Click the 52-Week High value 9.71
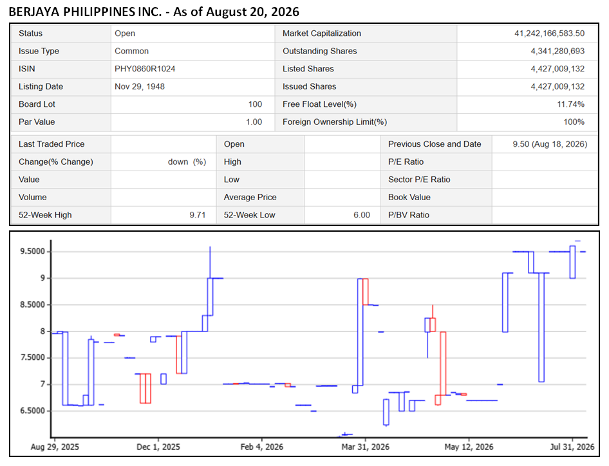The image size is (609, 466). coord(197,215)
